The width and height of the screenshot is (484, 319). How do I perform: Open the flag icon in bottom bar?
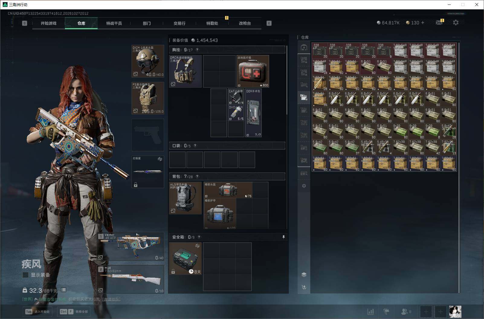tap(386, 311)
